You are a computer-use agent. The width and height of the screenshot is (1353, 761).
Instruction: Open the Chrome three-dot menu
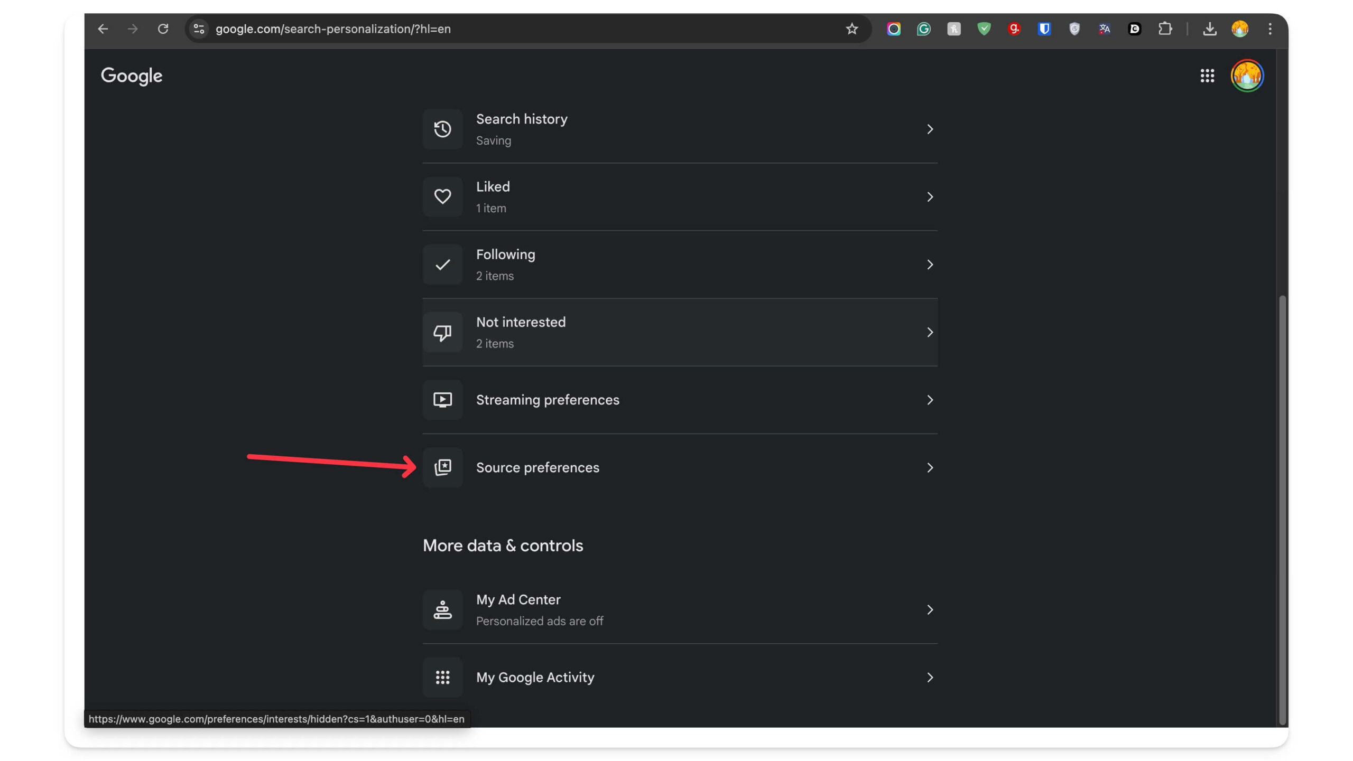[1269, 29]
